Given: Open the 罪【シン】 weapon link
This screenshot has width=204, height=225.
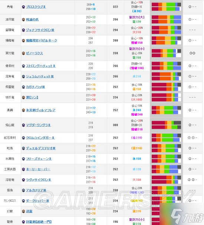Looking at the screenshot, I should tap(32, 97).
